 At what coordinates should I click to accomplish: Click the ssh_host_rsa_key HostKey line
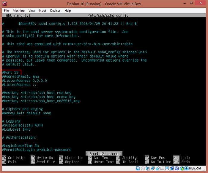[x=37, y=93]
